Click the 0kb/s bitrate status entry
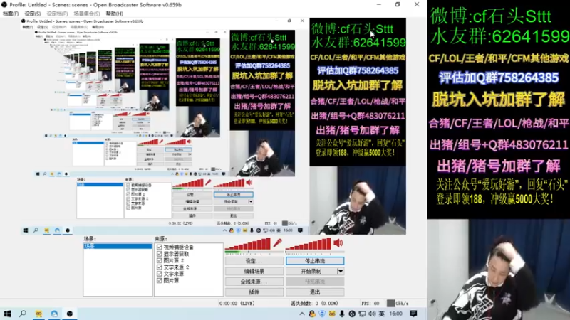Image resolution: width=570 pixels, height=320 pixels. [398, 304]
